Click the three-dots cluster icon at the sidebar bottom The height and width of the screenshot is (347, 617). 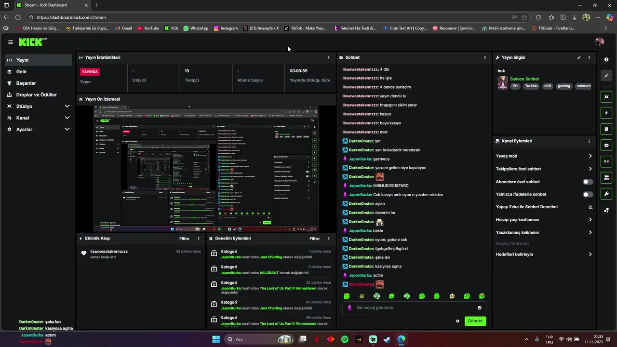[606, 210]
